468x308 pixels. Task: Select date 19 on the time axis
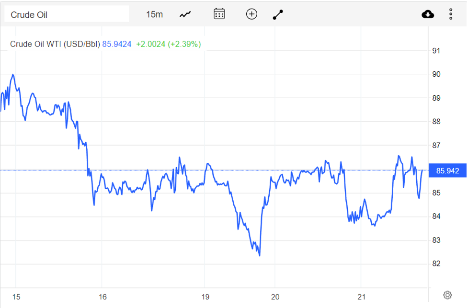coord(205,297)
